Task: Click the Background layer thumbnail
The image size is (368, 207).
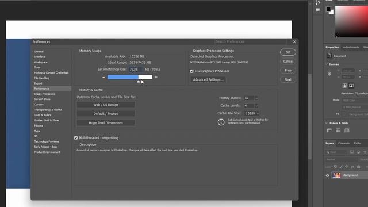Action: (x=336, y=175)
